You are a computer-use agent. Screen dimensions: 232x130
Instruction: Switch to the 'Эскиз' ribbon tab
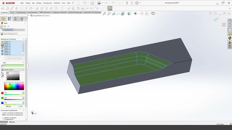12,12
